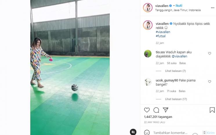Open the #futsal hashtag link
The height and width of the screenshot is (135, 216).
coord(161,36)
